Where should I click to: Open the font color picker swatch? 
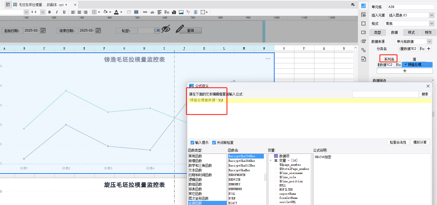pyautogui.click(x=116, y=12)
